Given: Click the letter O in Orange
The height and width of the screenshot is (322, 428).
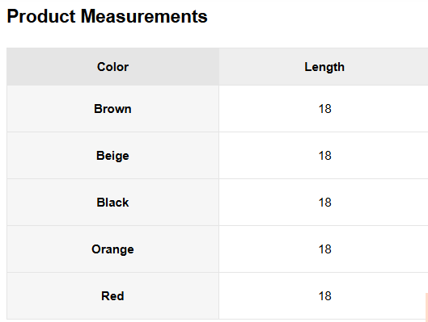Looking at the screenshot, I should (96, 249).
